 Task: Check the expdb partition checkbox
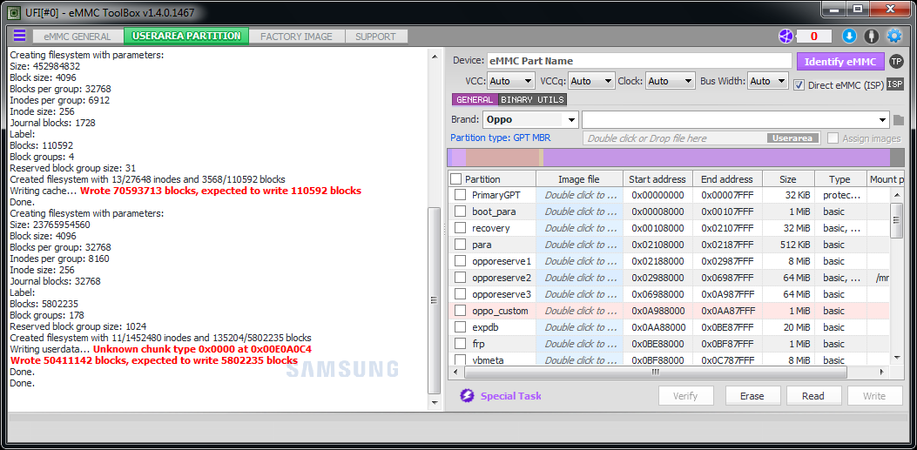coord(461,327)
